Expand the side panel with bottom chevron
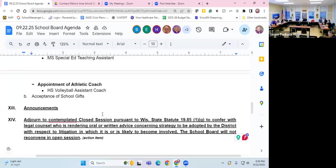The height and width of the screenshot is (168, 336). click(261, 150)
